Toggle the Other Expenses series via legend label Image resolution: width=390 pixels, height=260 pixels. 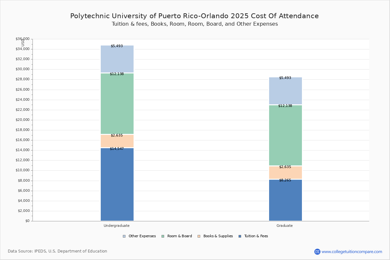point(142,236)
